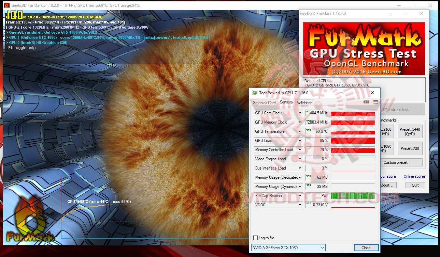
Task: Open the GPU Load sensor dropdown
Action: (300, 141)
